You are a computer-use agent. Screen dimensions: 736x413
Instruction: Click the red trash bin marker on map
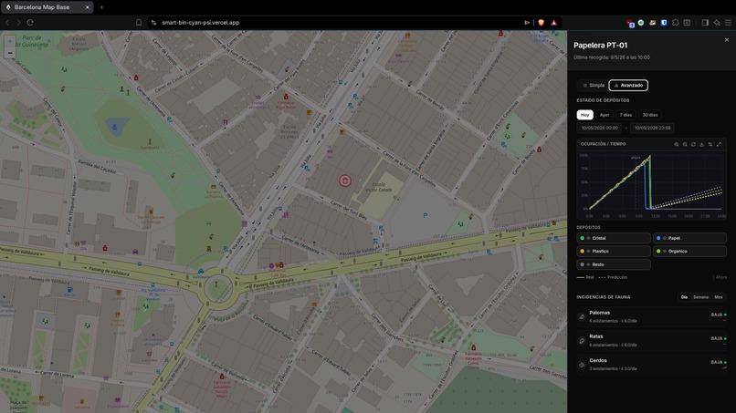[345, 181]
